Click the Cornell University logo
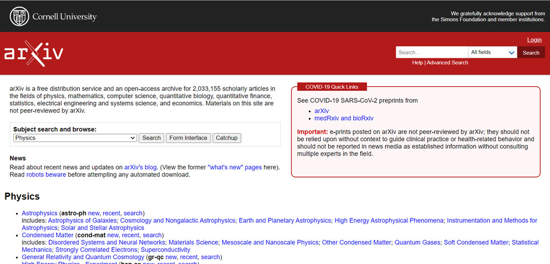The image size is (550, 264). click(x=53, y=16)
